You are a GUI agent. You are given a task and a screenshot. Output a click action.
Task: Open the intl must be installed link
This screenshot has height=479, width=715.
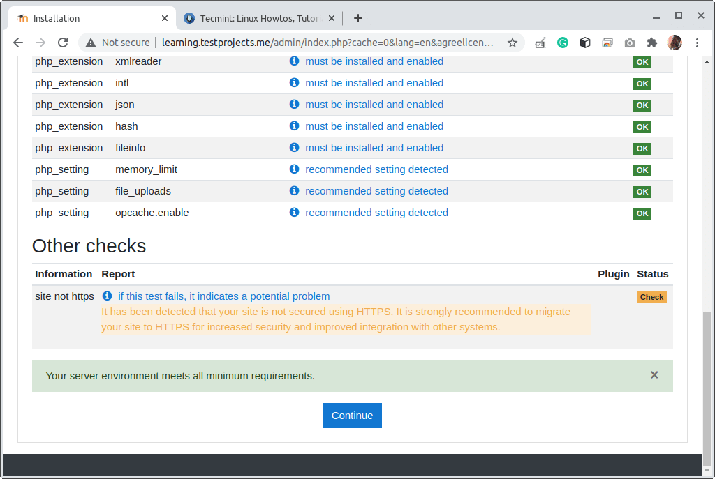coord(374,83)
